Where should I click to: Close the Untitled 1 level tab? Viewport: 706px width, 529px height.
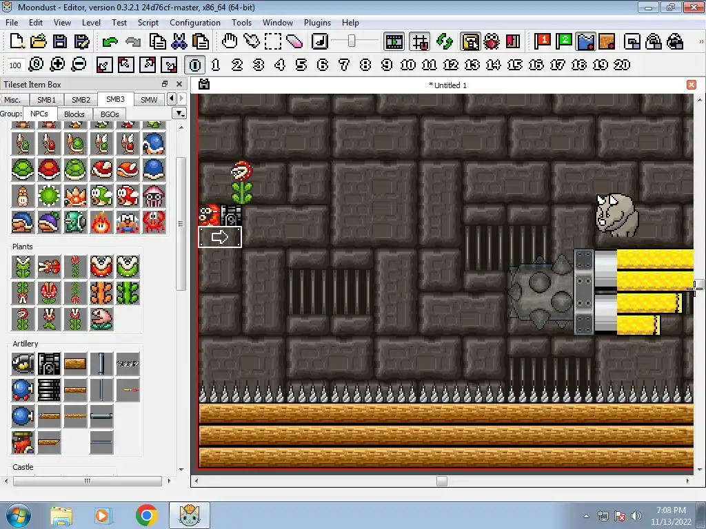692,85
